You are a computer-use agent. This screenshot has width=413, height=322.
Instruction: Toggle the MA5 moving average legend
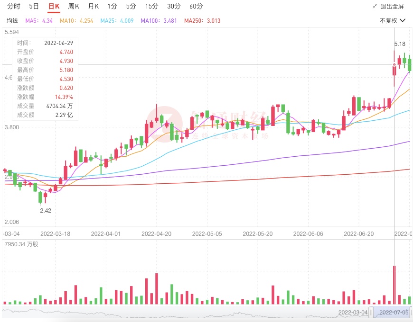tap(39, 21)
